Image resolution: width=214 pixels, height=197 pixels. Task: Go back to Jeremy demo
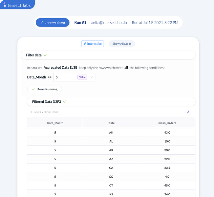click(53, 23)
